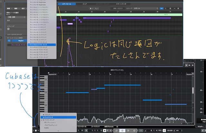Choose チャンネル 12: ノートベロシティ in Logic menu
The height and width of the screenshot is (133, 206).
tap(42, 15)
